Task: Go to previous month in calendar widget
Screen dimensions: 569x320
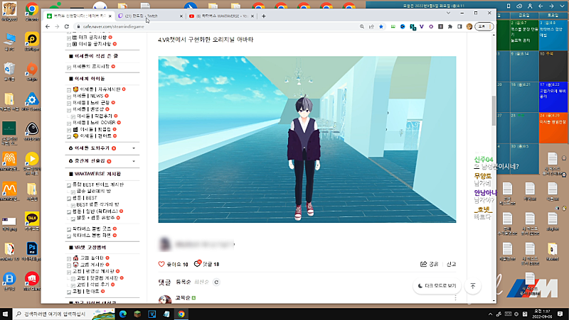Action: 541,6
